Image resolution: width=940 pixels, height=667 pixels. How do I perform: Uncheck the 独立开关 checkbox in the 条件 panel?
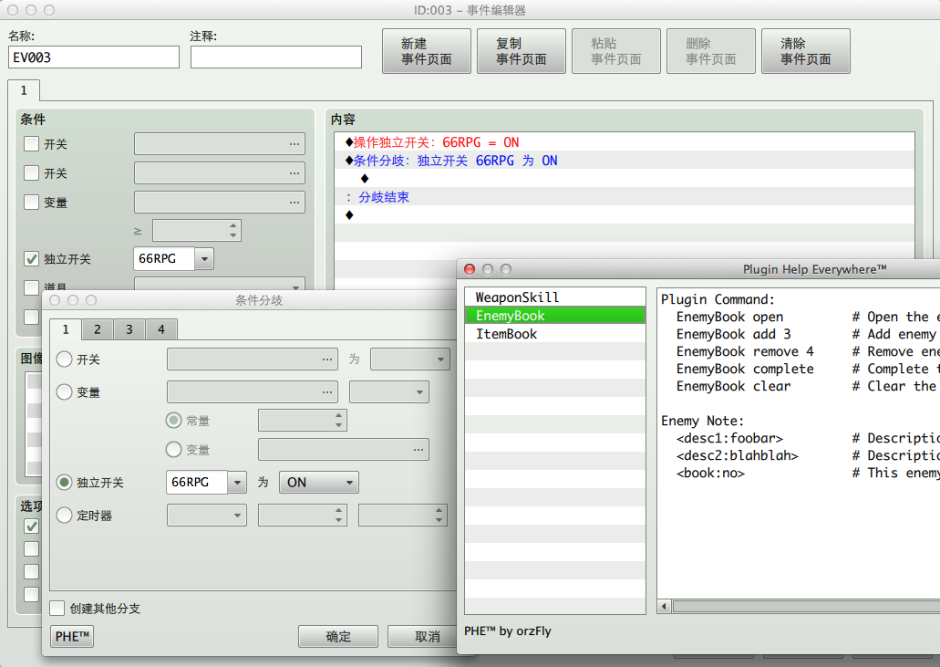(31, 258)
